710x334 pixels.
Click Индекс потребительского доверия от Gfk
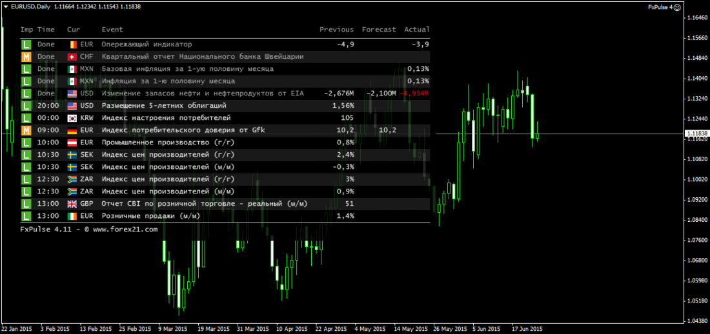183,130
